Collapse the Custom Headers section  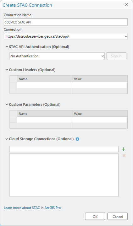pyautogui.click(x=7, y=70)
